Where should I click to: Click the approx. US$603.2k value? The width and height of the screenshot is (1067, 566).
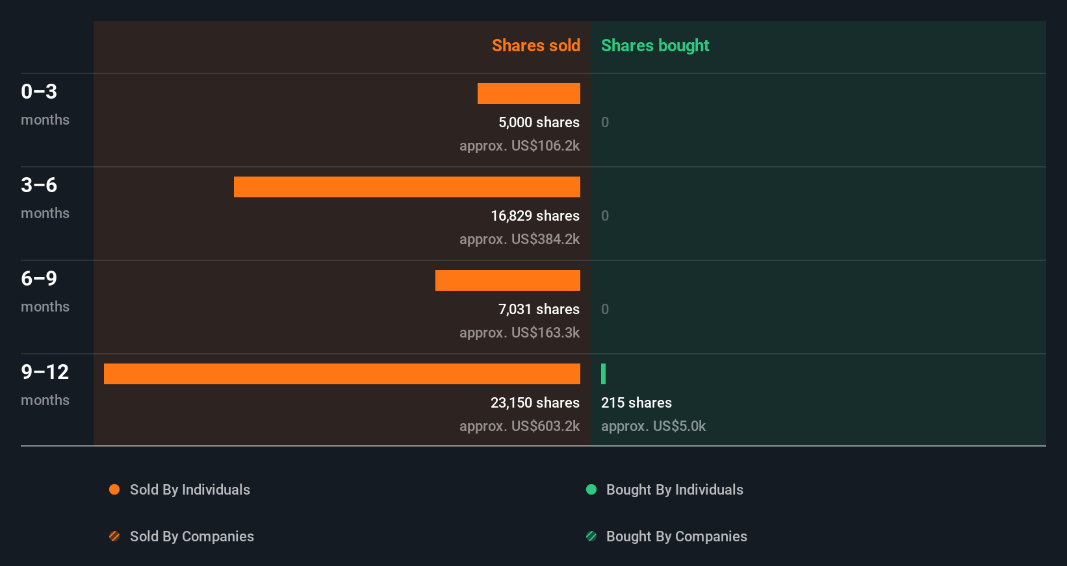[x=519, y=426]
